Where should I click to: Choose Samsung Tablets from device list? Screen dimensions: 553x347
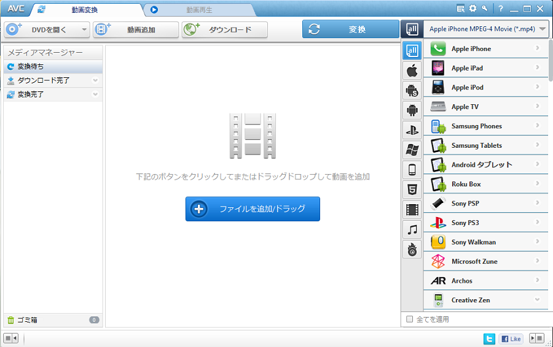click(x=485, y=145)
